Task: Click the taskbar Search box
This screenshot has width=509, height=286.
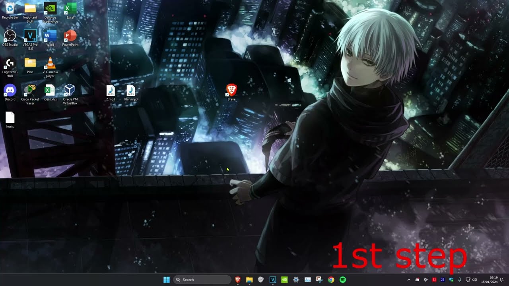Action: (x=202, y=280)
